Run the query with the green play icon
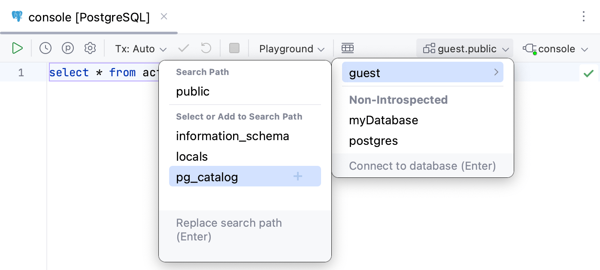The image size is (600, 270). 18,48
